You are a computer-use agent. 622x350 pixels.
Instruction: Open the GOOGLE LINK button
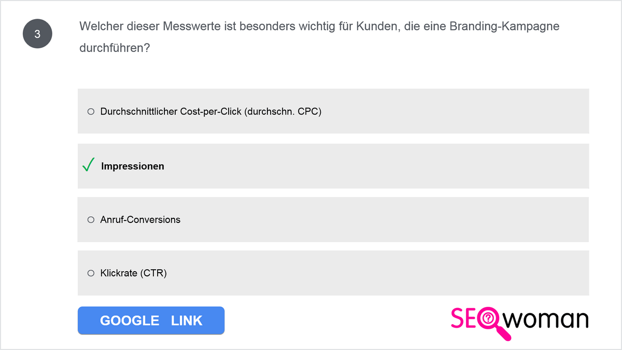pos(151,320)
